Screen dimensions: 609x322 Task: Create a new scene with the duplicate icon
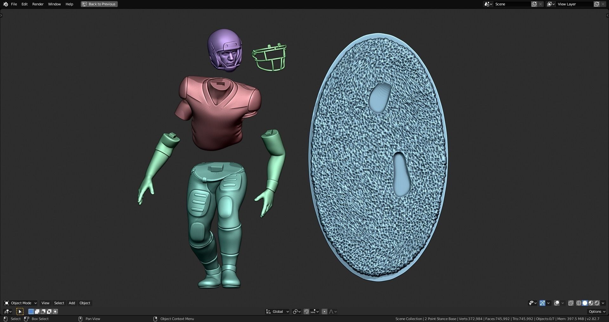534,4
